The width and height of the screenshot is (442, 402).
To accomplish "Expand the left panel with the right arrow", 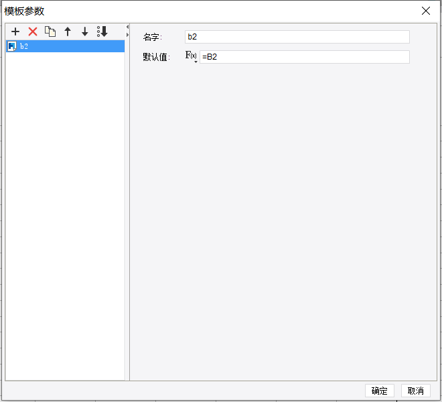I will click(x=127, y=35).
